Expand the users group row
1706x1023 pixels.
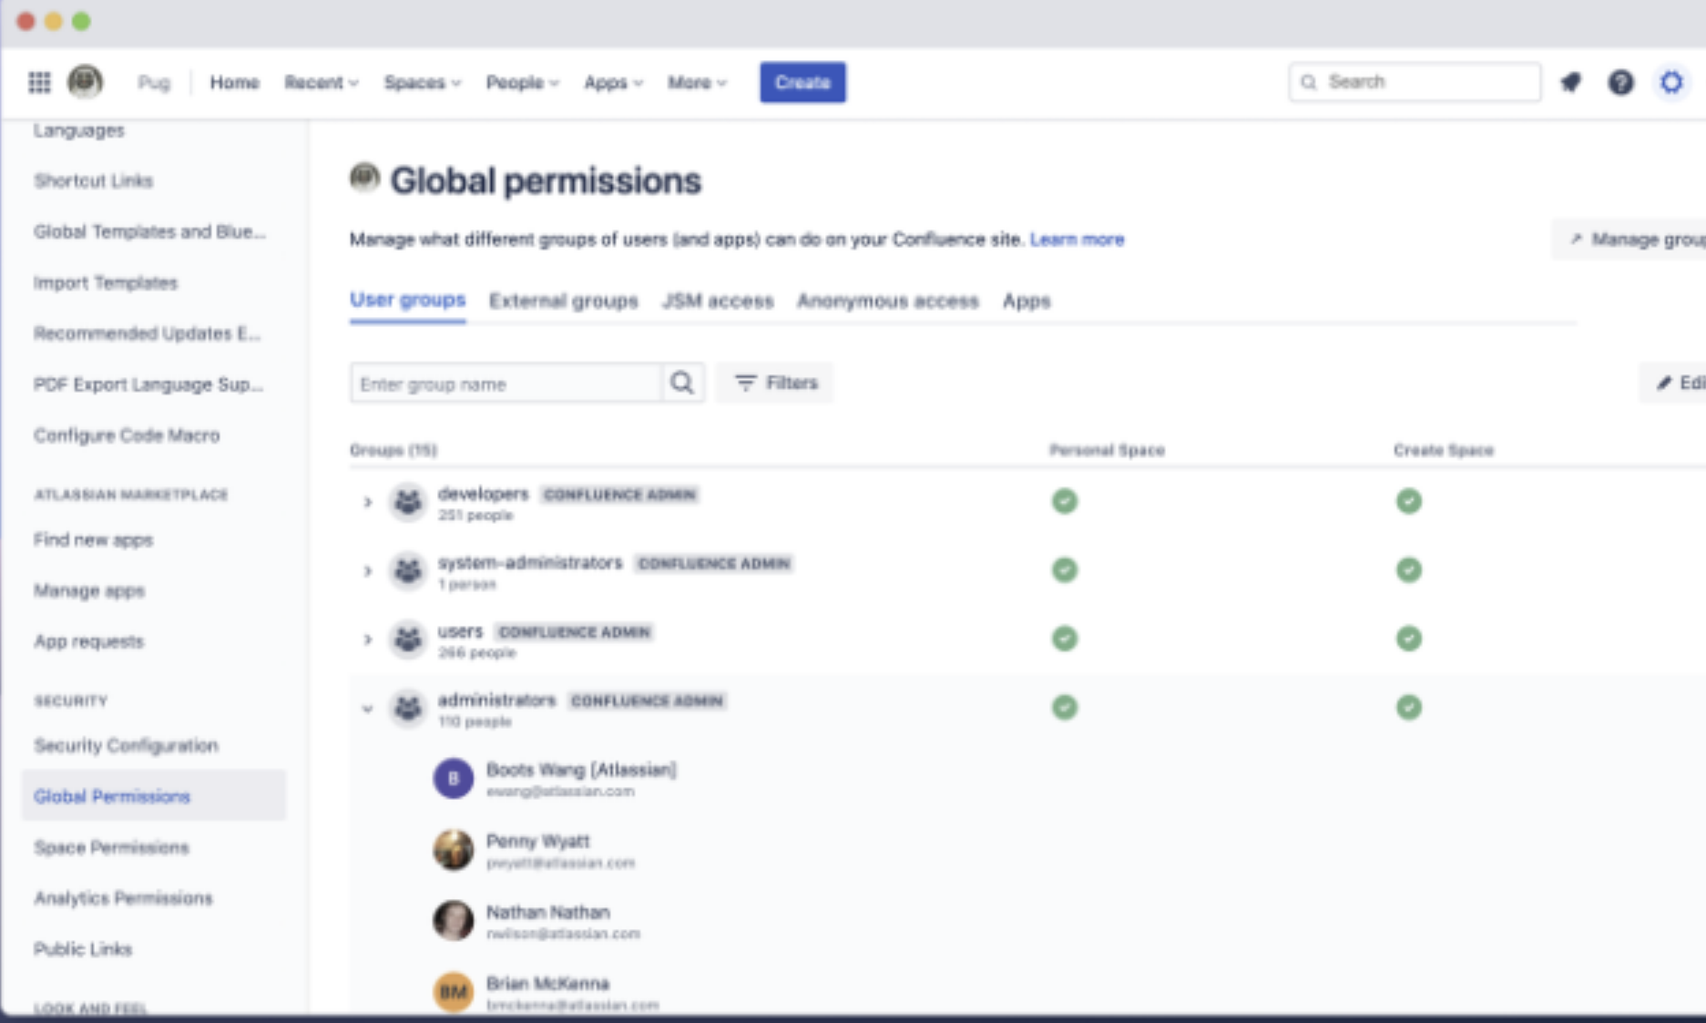coord(367,639)
